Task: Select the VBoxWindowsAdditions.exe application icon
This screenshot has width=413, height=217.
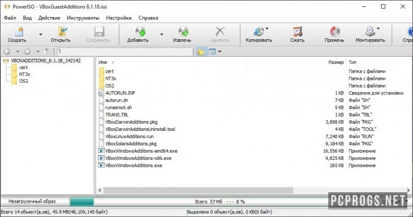Action: point(101,165)
